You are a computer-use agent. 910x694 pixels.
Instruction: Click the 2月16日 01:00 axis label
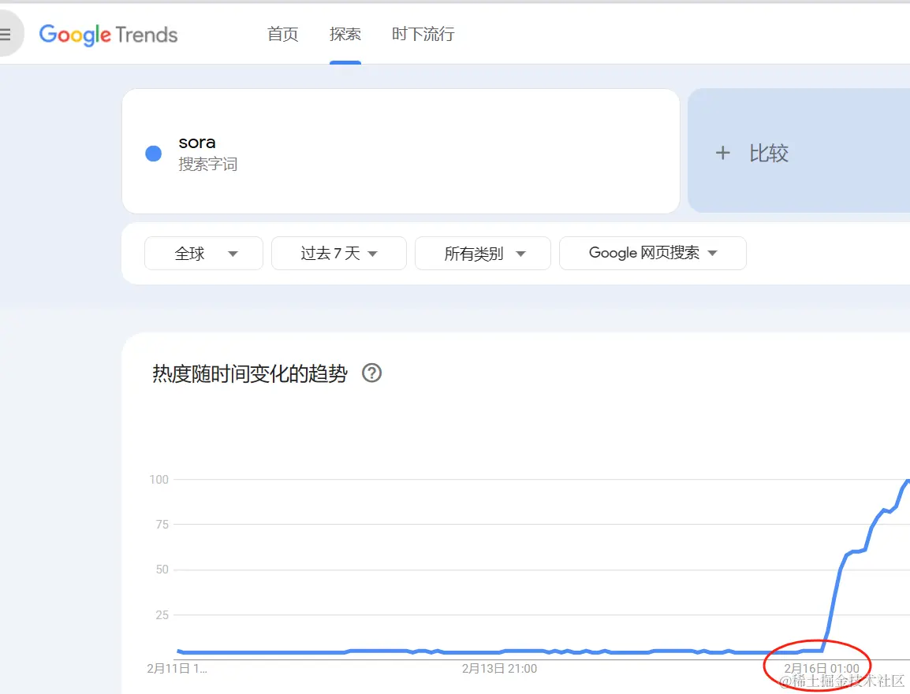click(x=821, y=669)
